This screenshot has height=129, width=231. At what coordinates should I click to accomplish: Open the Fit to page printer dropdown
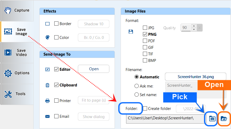click(x=94, y=101)
